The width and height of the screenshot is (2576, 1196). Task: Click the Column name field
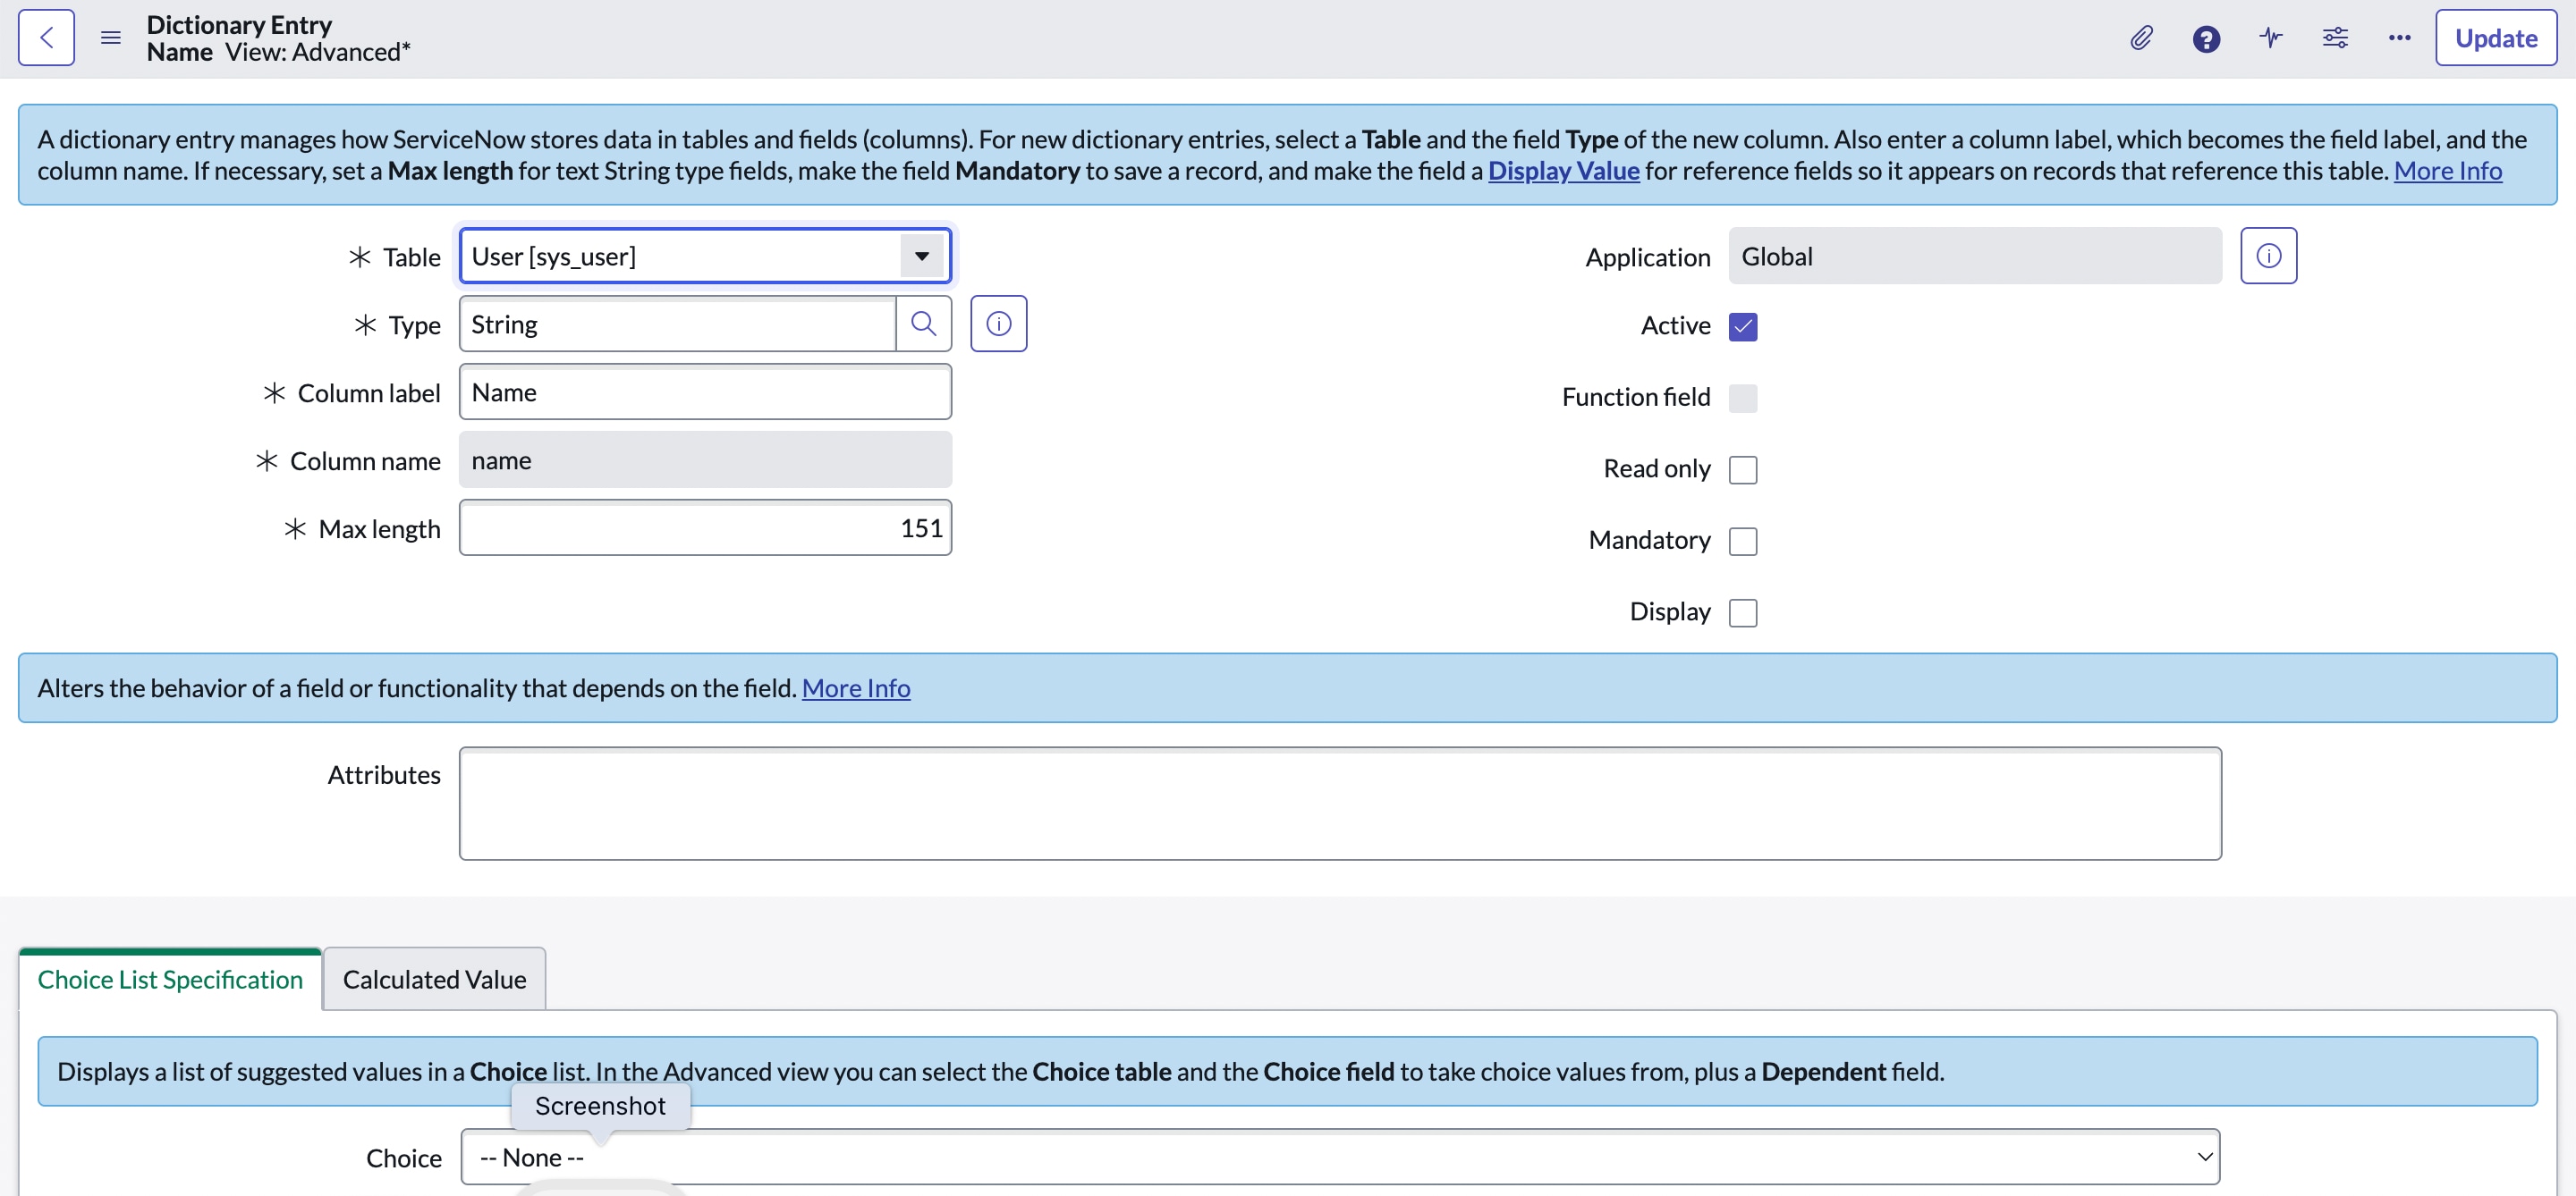pos(705,459)
